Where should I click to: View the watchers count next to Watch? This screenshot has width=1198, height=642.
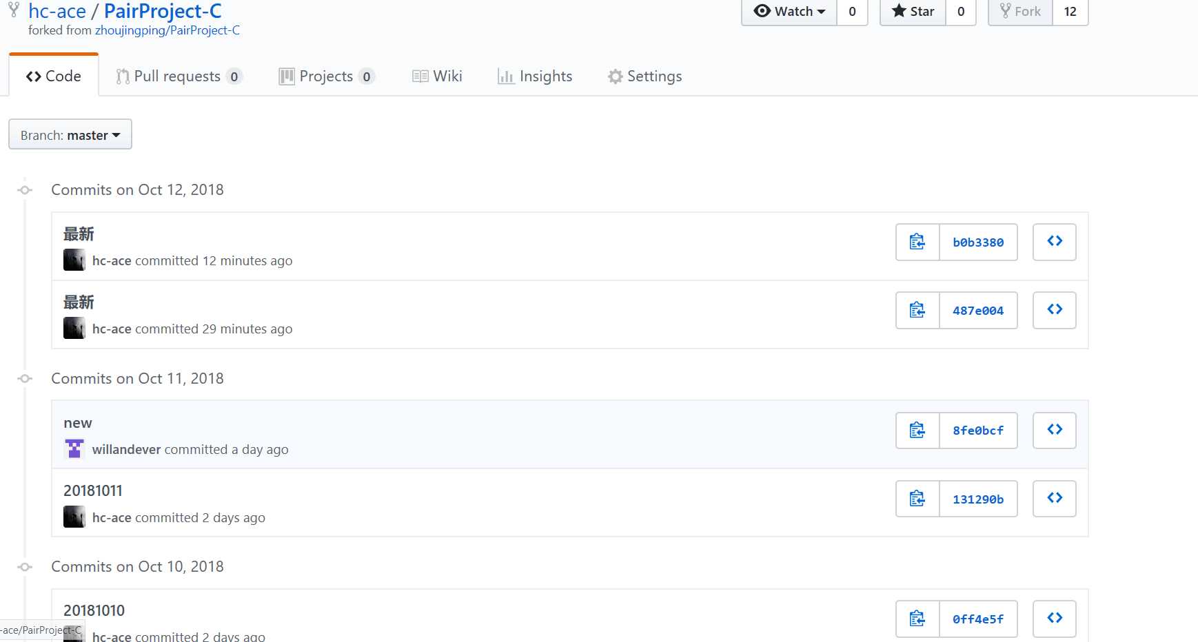(x=853, y=12)
